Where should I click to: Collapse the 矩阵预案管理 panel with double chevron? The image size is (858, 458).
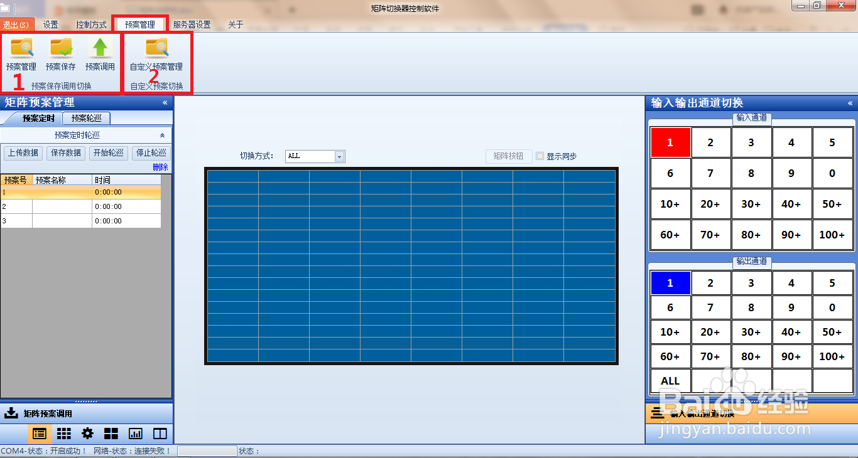pyautogui.click(x=165, y=103)
